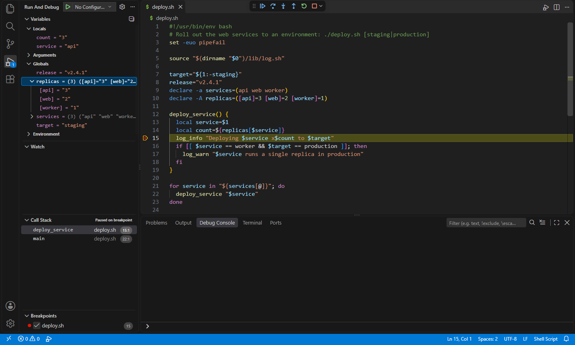Change the Shell Script language mode

tap(545, 339)
